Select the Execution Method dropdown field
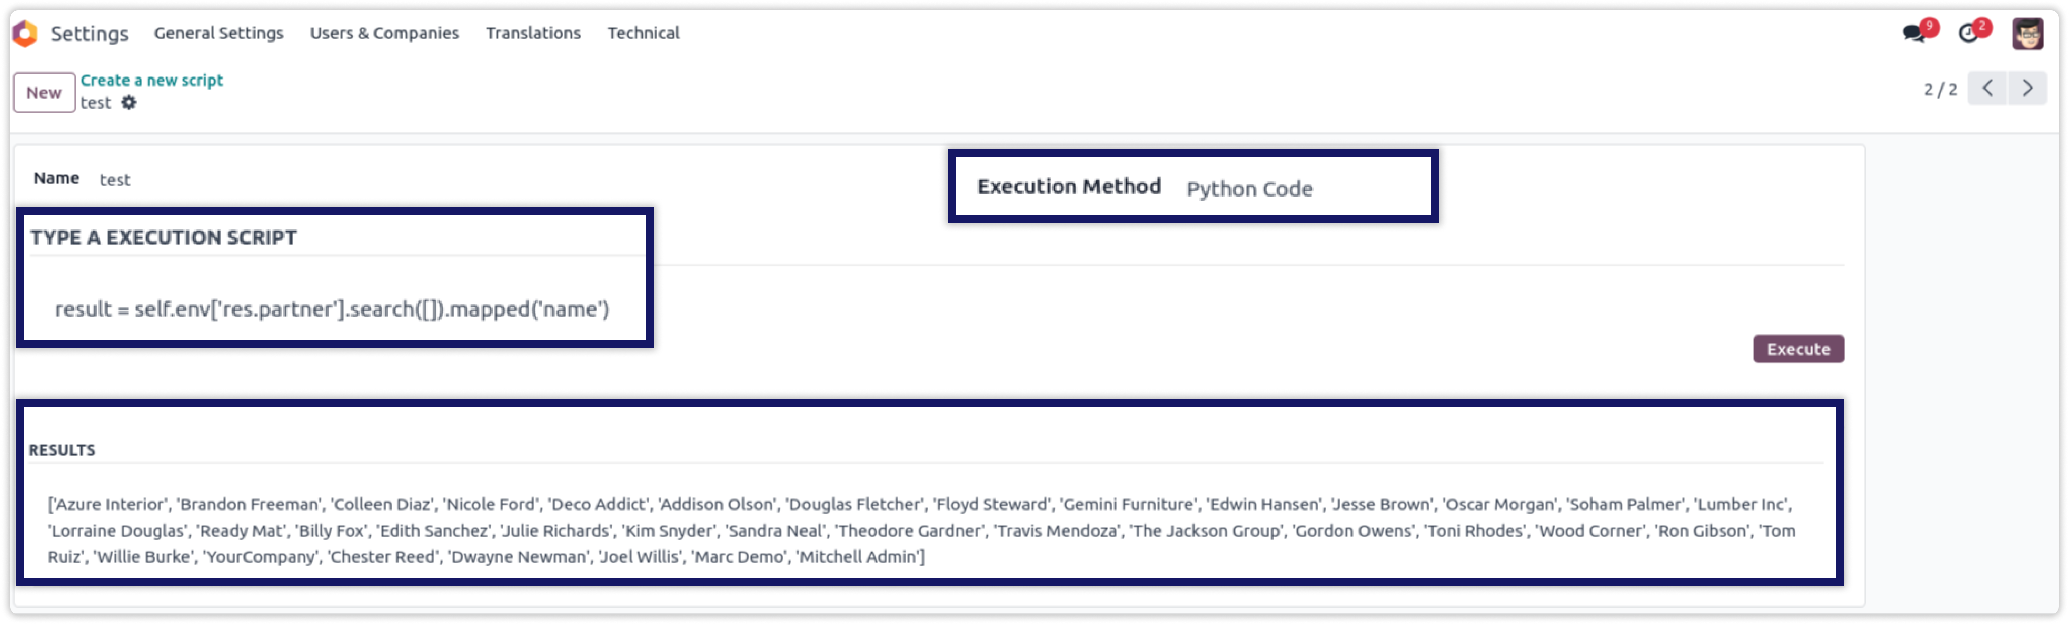This screenshot has height=625, width=2069. (1249, 189)
